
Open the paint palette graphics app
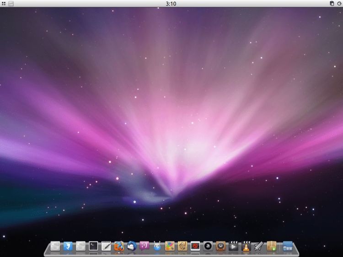pos(170,246)
